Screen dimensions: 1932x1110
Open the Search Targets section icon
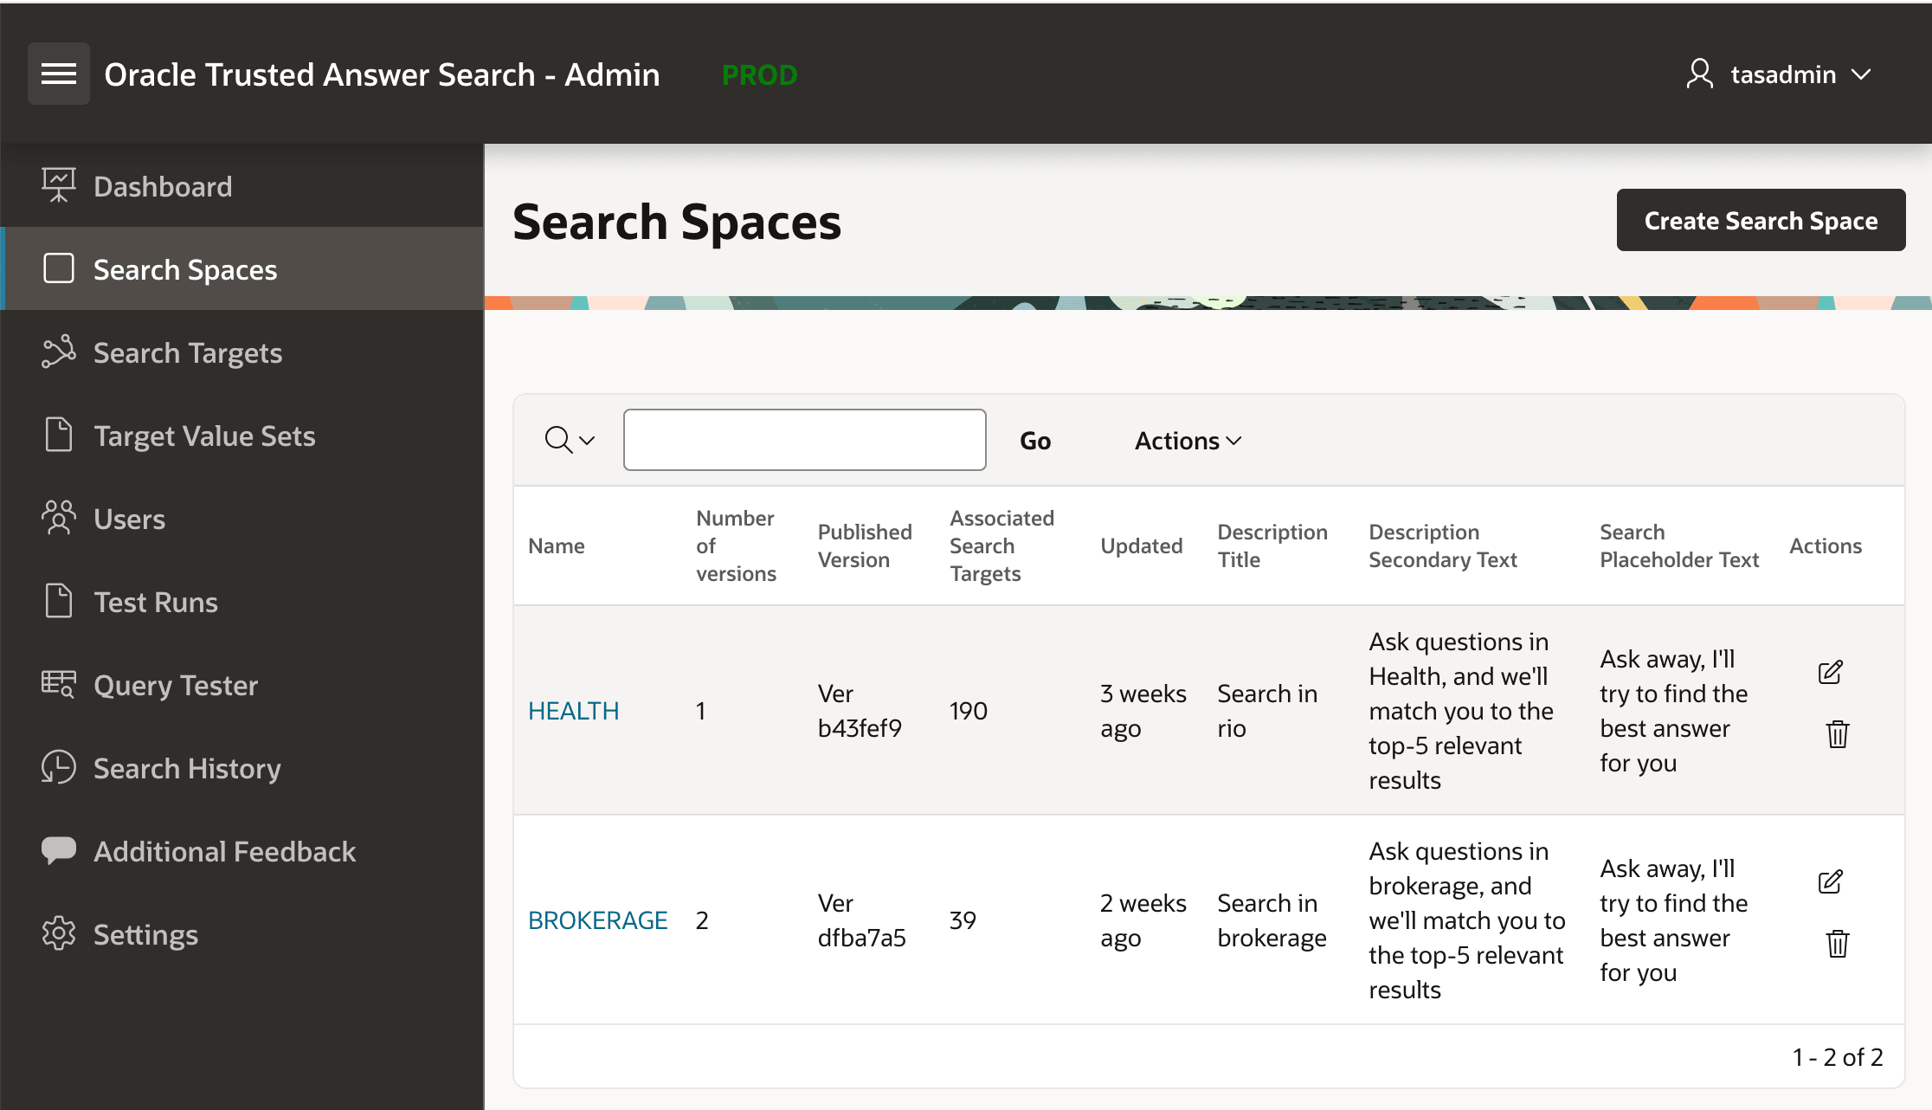(x=58, y=352)
